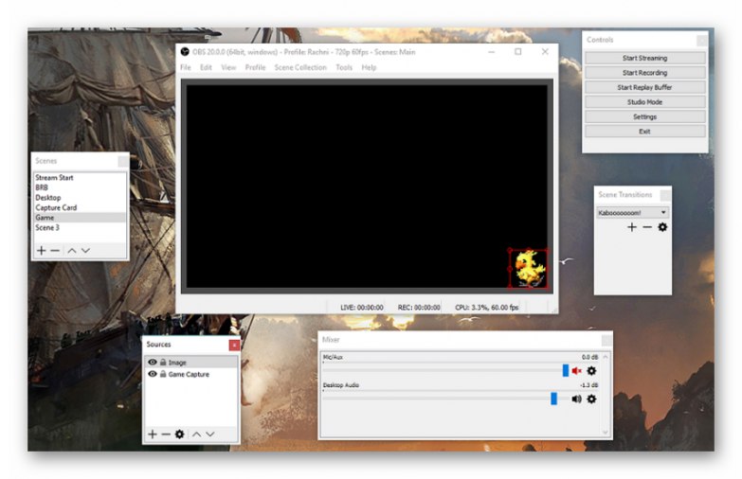Select the Desktop scene
This screenshot has width=742, height=479.
[80, 198]
